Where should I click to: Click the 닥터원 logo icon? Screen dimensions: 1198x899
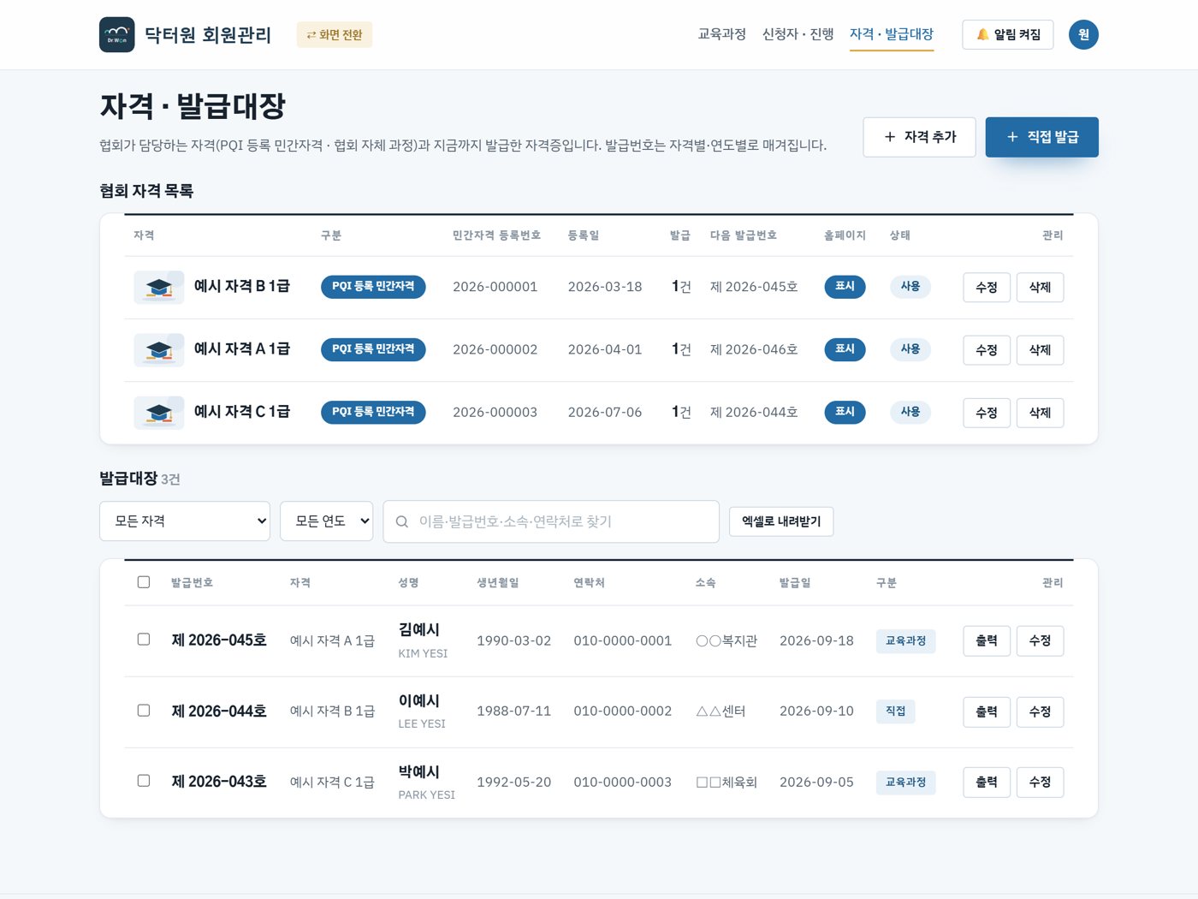(x=116, y=34)
